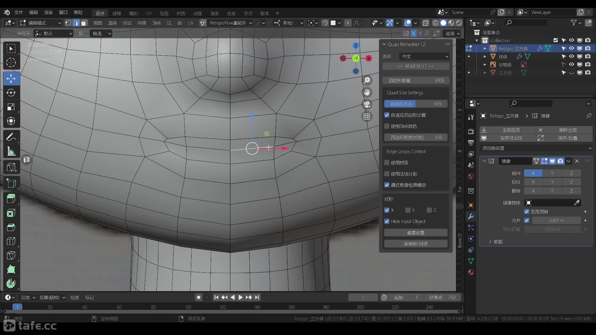Screen dimensions: 596x335
Task: Click the play animation button
Action: click(x=241, y=297)
